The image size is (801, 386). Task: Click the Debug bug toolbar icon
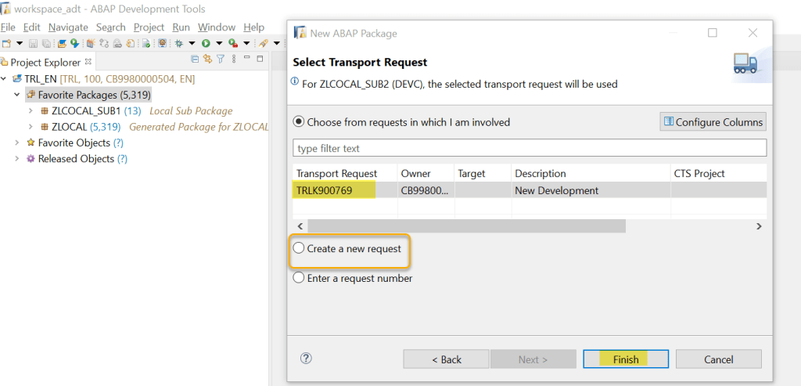[x=179, y=43]
